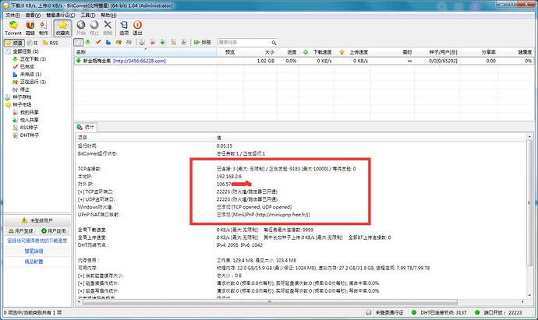538x320 pixels.
Task: Select 正在下载 in the task tree
Action: [x=31, y=59]
